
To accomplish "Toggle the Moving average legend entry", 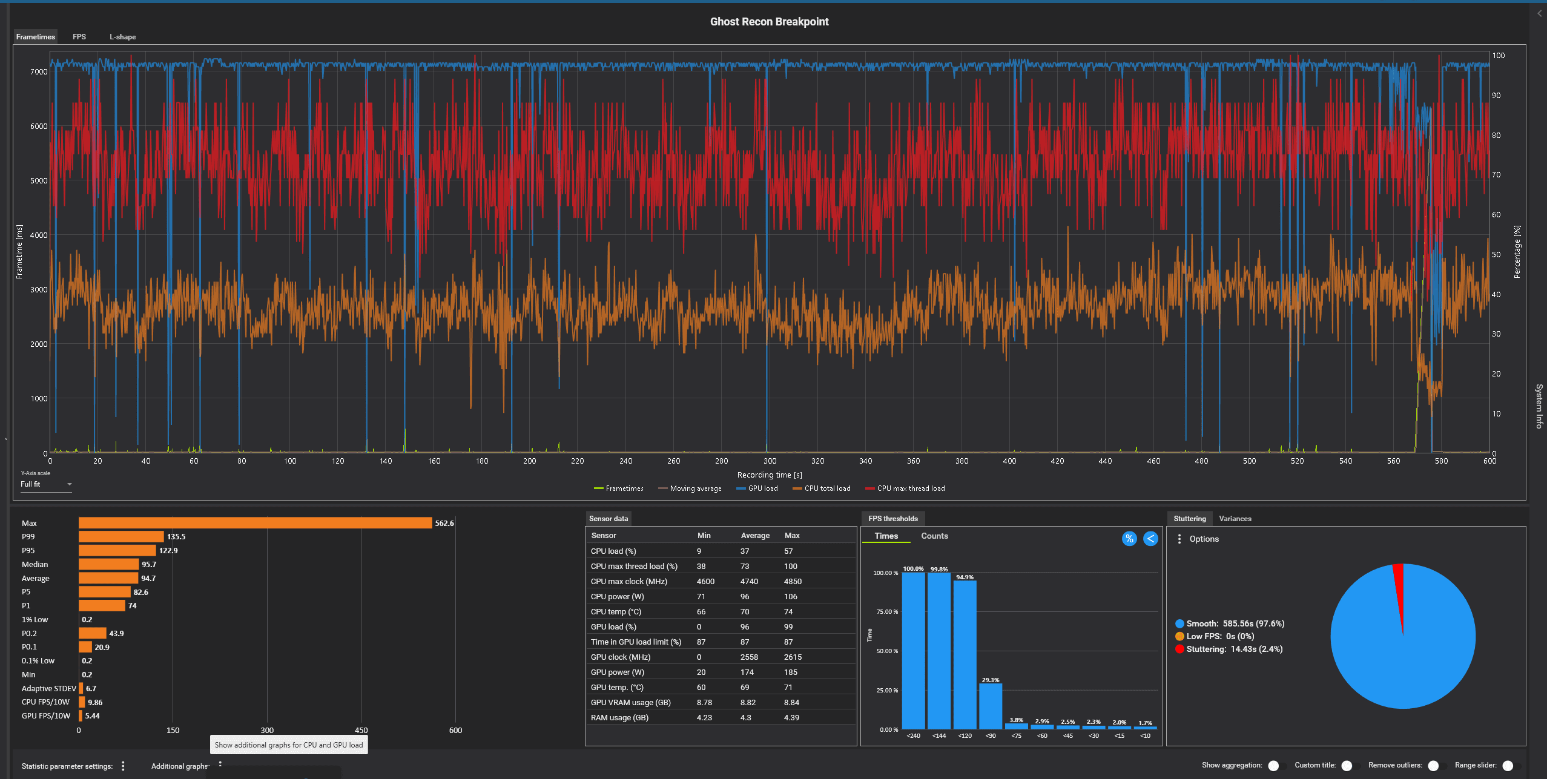I will [690, 488].
